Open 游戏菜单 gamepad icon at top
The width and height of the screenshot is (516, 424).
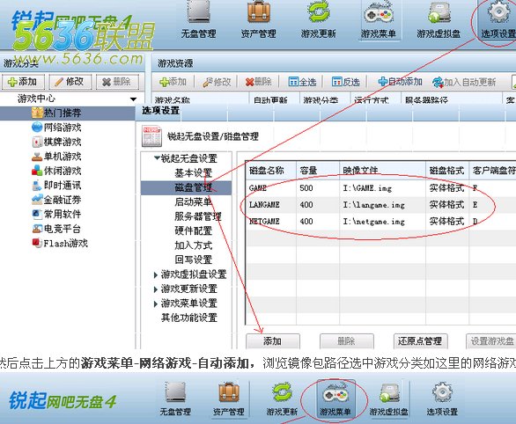[379, 19]
